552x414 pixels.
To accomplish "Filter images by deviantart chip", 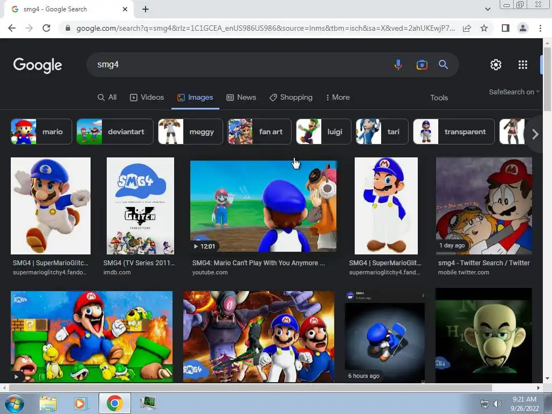I will click(115, 132).
